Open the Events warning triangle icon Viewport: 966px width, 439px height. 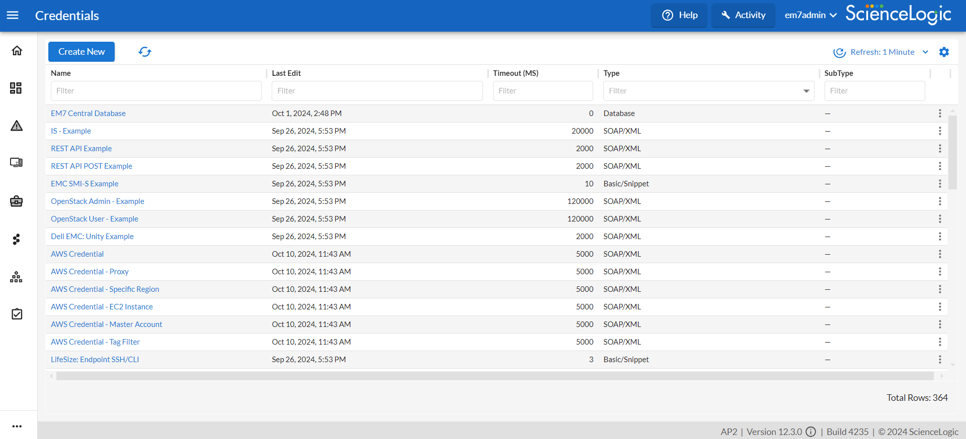[x=17, y=126]
